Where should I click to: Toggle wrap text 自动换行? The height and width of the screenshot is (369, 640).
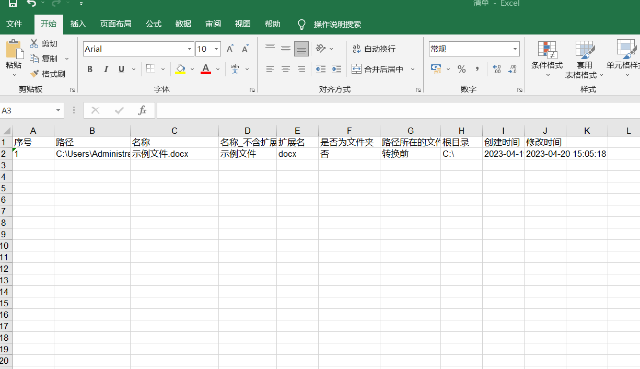coord(374,49)
